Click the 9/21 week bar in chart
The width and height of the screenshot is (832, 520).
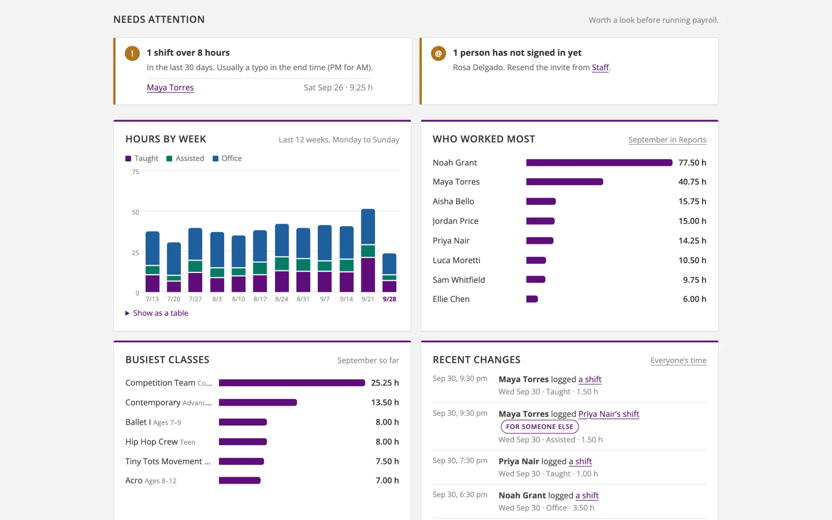pos(368,250)
